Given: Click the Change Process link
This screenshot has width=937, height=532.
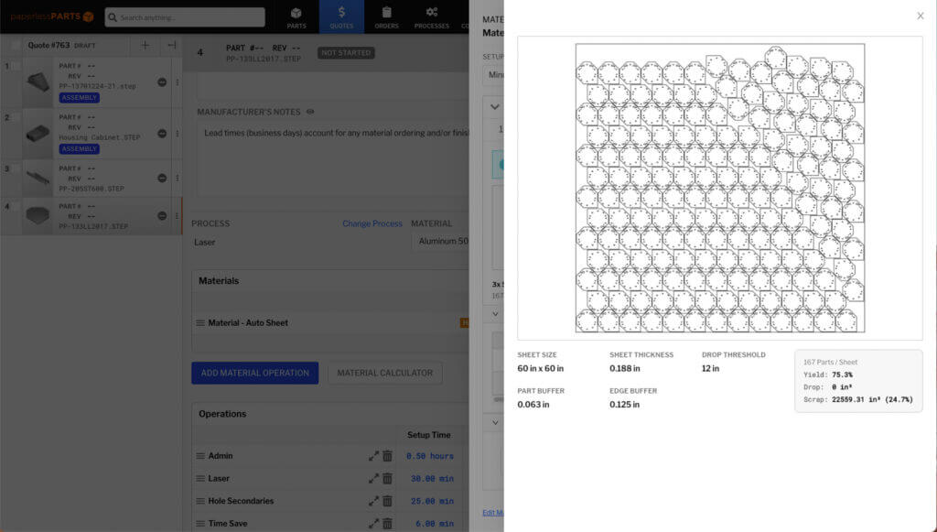Looking at the screenshot, I should 372,223.
